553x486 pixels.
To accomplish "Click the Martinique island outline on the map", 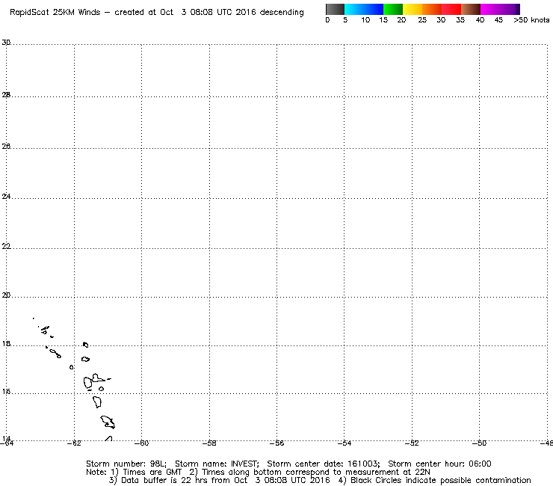I will click(x=108, y=422).
